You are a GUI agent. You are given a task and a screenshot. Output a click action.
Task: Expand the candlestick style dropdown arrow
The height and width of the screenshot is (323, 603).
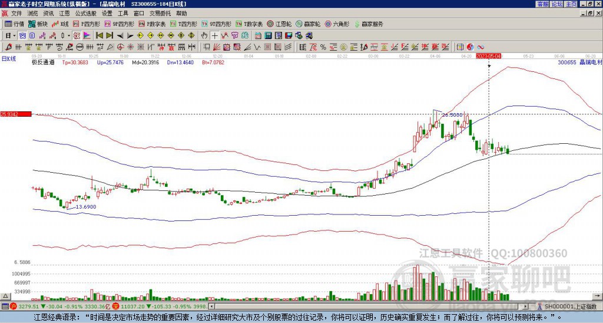pos(69,36)
